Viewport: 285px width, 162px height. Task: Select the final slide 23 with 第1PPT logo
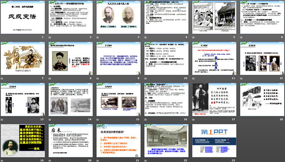214,141
